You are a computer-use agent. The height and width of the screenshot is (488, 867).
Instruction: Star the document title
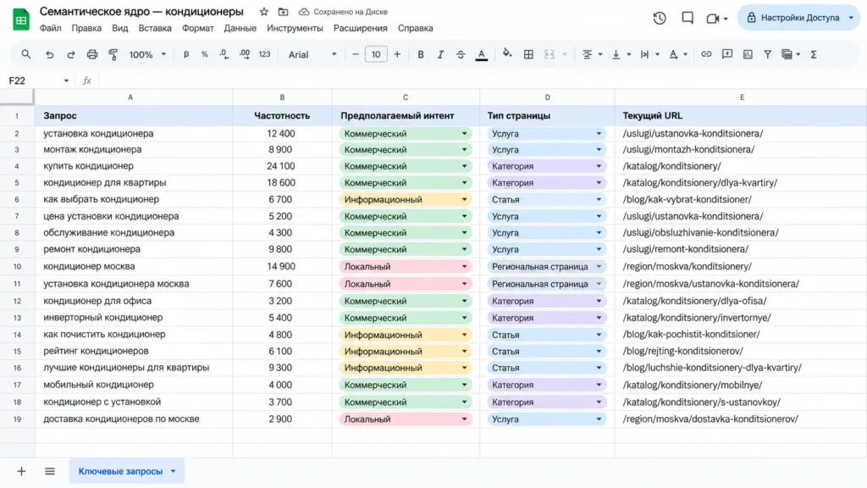click(x=264, y=12)
